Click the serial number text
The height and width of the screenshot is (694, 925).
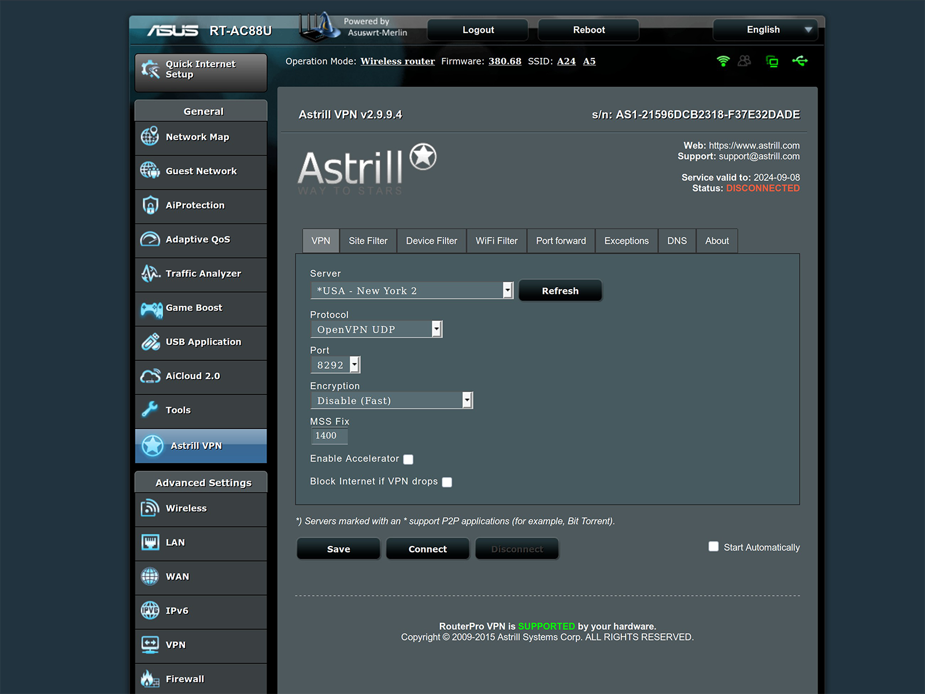click(x=696, y=115)
